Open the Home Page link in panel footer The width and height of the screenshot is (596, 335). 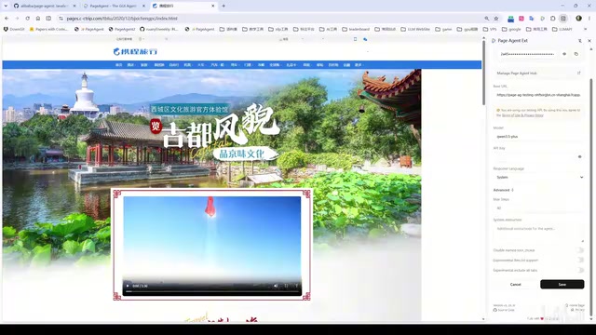click(575, 305)
